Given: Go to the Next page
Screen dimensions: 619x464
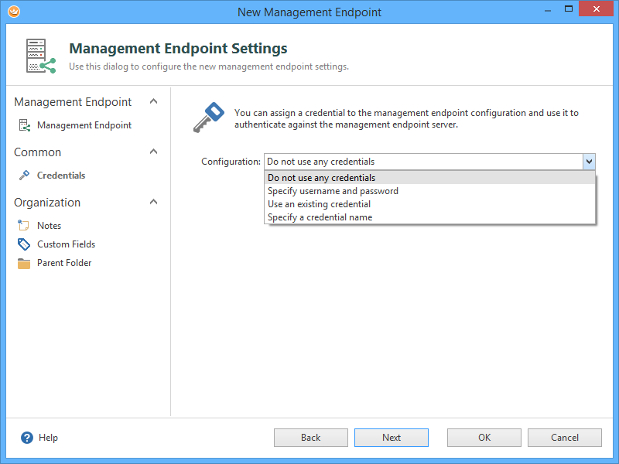Looking at the screenshot, I should click(x=391, y=438).
